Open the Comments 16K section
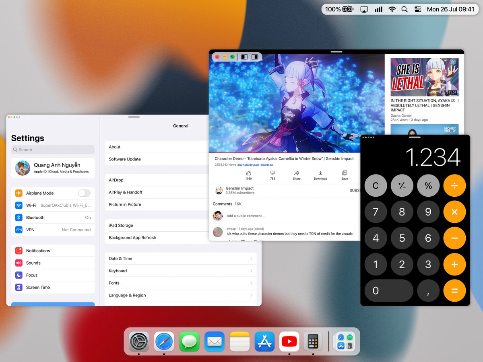This screenshot has height=362, width=483. click(227, 204)
